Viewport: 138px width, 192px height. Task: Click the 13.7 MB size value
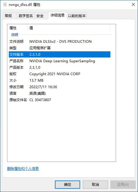tap(36, 81)
